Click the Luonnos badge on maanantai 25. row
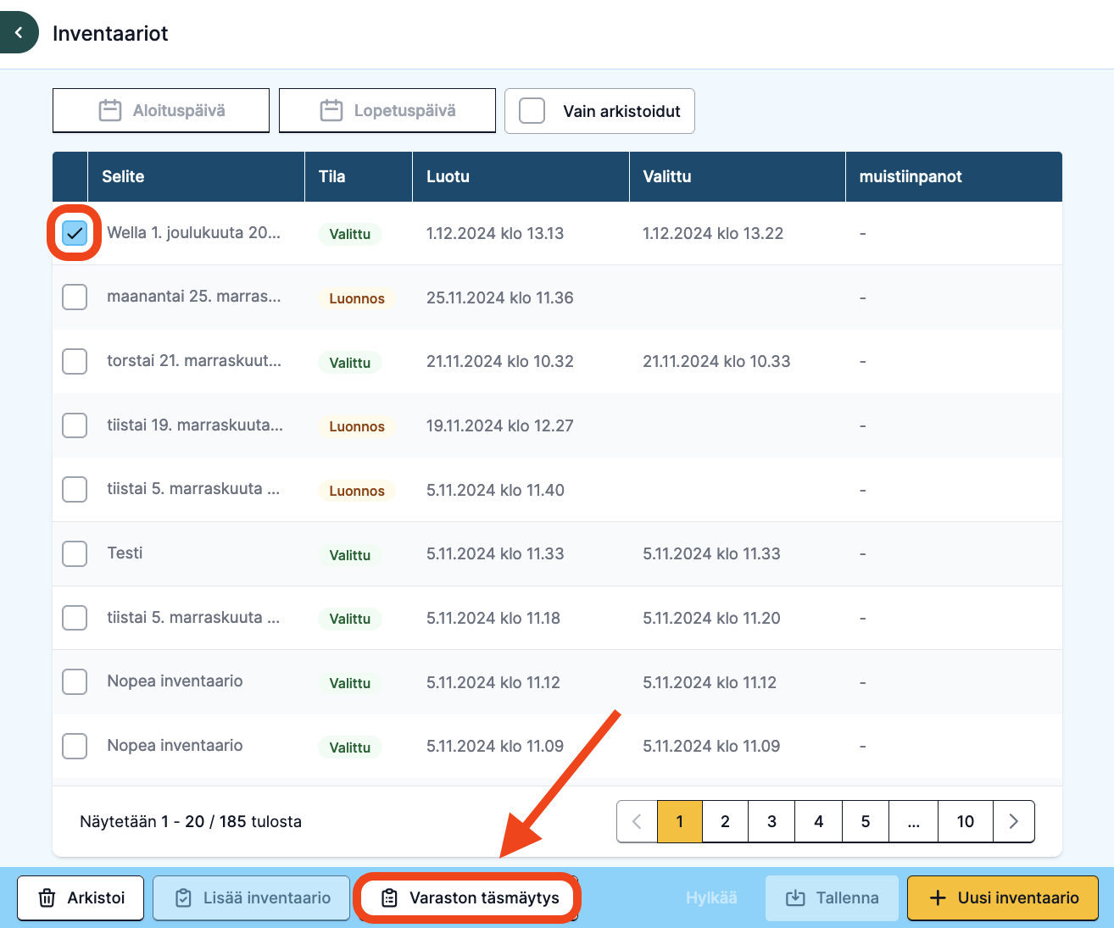The height and width of the screenshot is (928, 1114). (357, 298)
